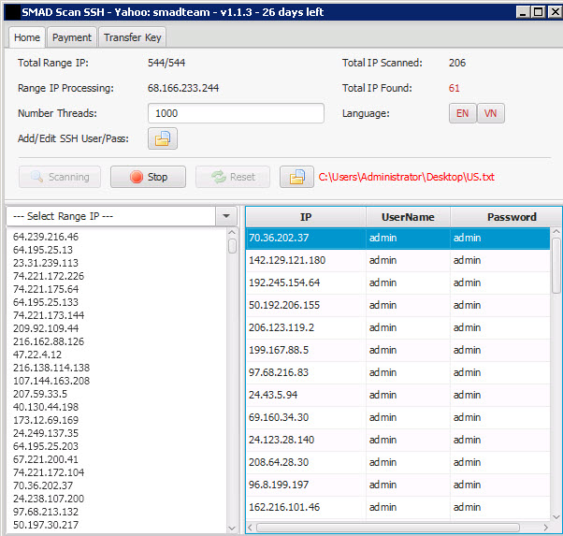Viewport: 563px width, 536px height.
Task: Click the Add/Edit SSH User/Pass folder icon
Action: [162, 138]
